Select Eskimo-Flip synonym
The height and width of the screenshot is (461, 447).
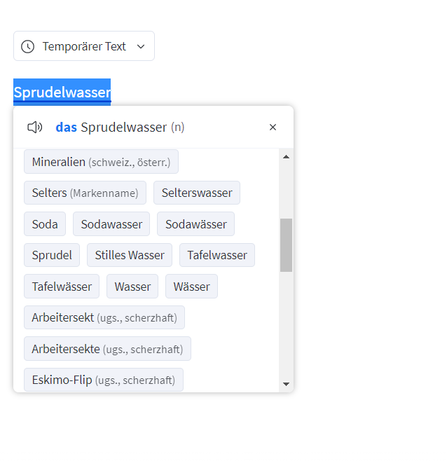[104, 380]
